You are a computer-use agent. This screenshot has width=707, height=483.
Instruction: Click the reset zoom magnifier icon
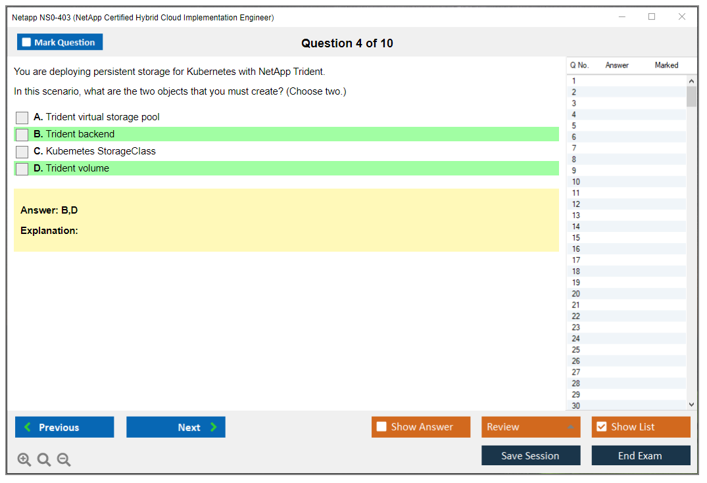(44, 460)
